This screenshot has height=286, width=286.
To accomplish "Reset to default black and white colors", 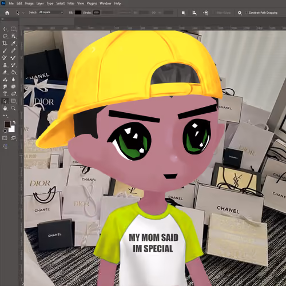I will click(5, 131).
